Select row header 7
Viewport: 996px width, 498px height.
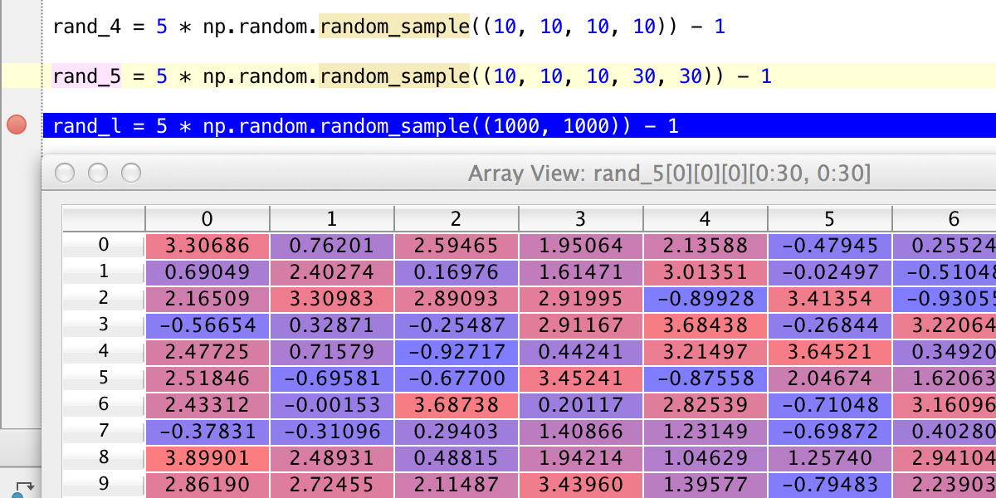click(104, 431)
